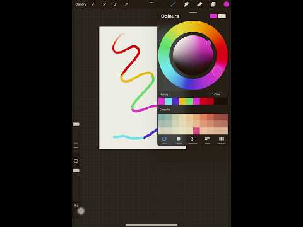The width and height of the screenshot is (303, 227).
Task: Clear the colour History
Action: 217,95
